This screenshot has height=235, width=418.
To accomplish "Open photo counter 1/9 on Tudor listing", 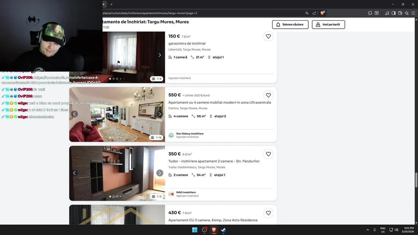I will click(157, 196).
